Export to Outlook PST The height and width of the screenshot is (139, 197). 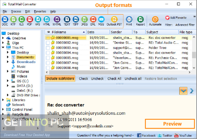[x=114, y=21]
